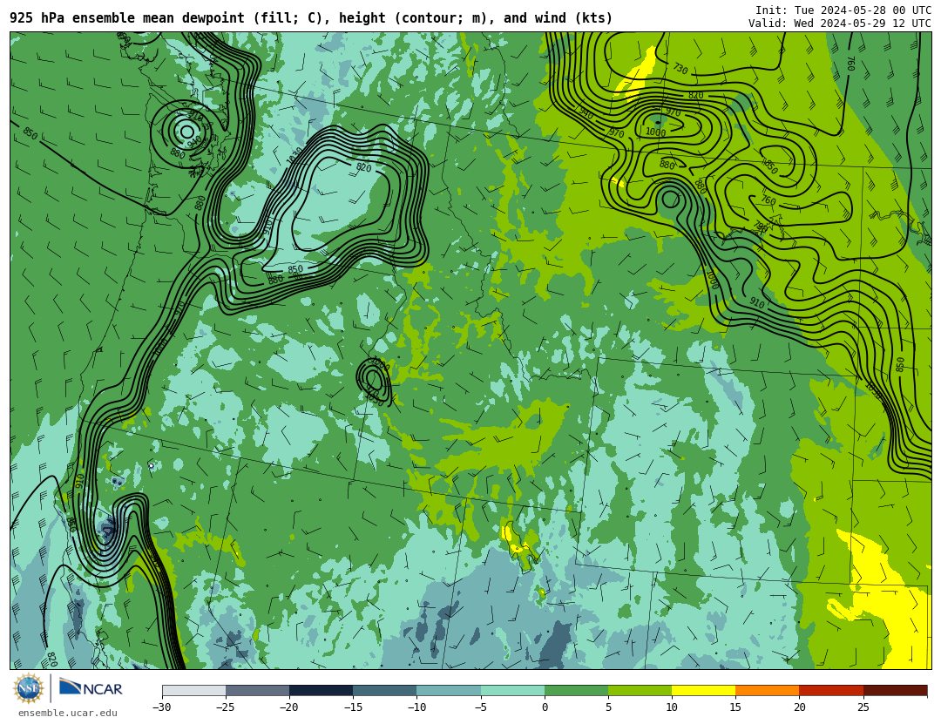The image size is (941, 724).
Task: Click the 20 colorbar tick label
Action: click(799, 707)
